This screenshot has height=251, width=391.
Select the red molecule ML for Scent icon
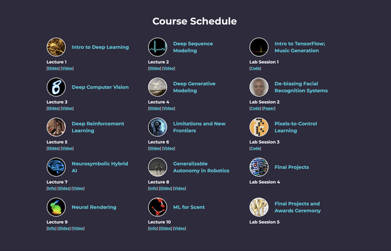158,207
